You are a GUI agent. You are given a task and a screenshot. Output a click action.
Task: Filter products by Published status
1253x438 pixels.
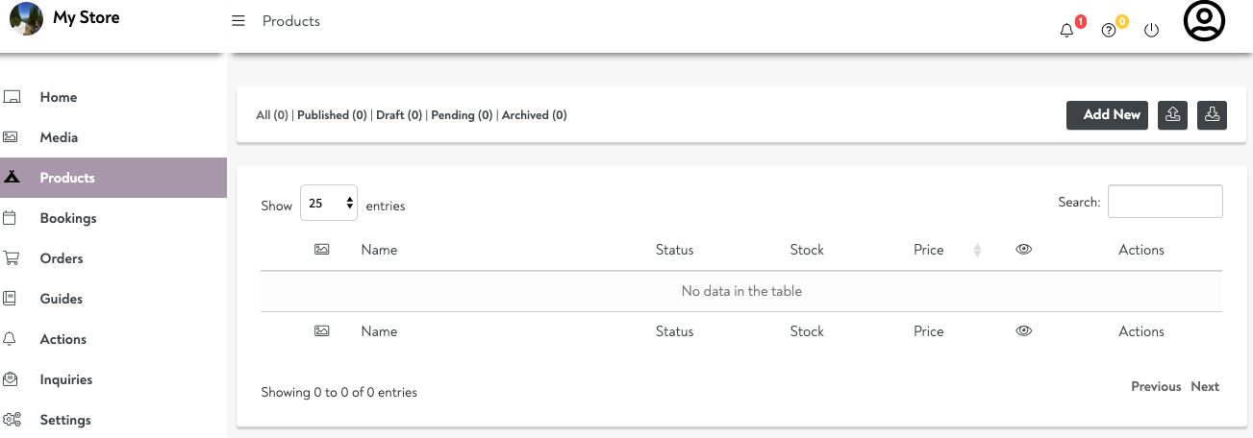(x=332, y=115)
